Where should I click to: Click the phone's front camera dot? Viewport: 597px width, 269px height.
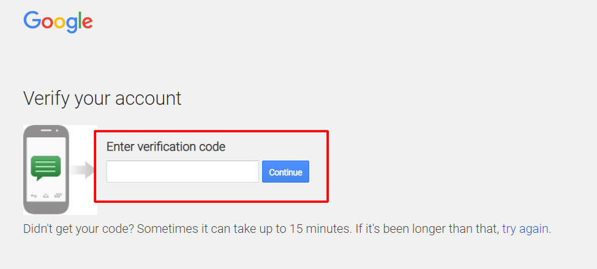[x=56, y=130]
